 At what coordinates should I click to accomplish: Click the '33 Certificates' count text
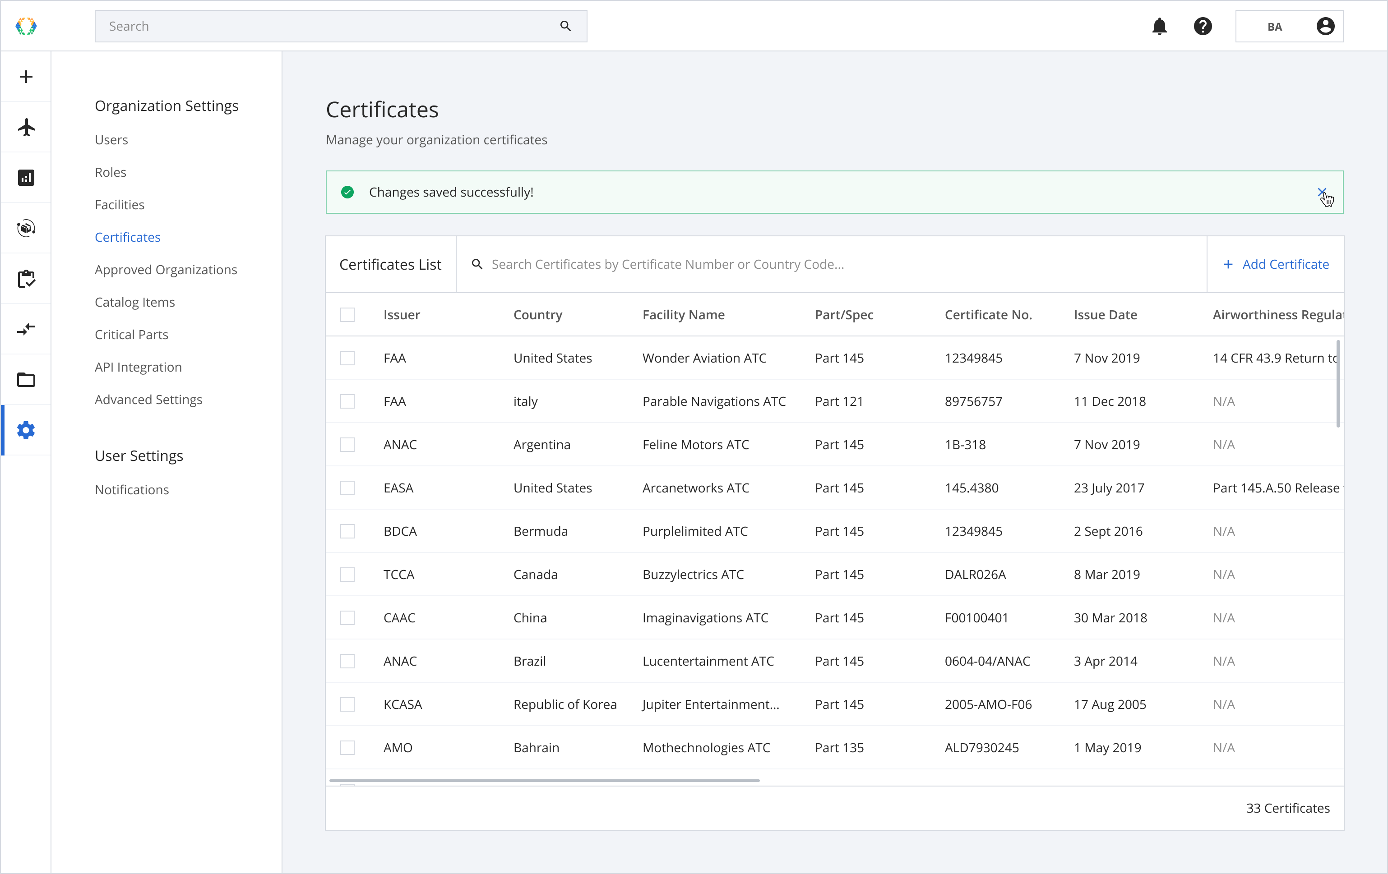point(1288,808)
